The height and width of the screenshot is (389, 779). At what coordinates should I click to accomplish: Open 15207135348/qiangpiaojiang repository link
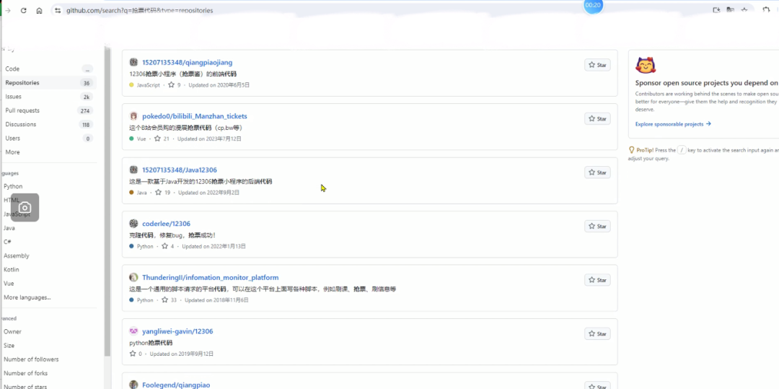click(x=188, y=63)
